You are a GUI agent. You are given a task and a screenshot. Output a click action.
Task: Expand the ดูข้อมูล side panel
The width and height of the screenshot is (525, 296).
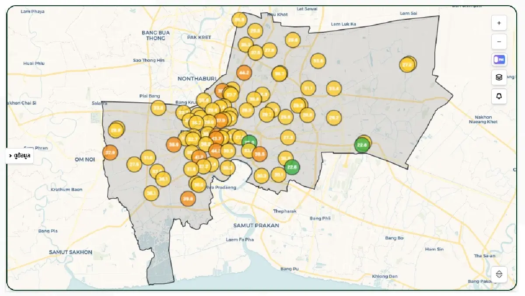click(x=20, y=156)
